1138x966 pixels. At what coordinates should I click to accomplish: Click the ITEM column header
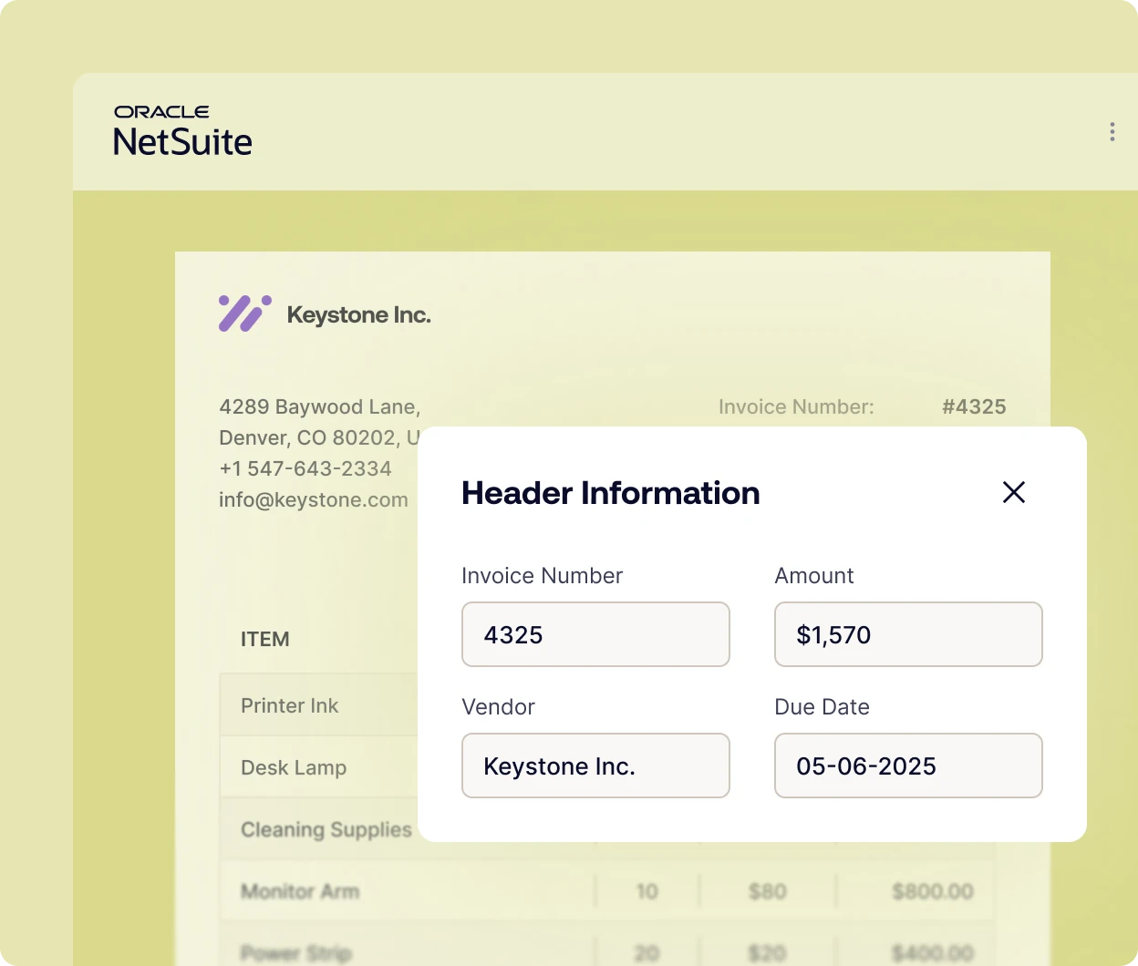coord(264,640)
